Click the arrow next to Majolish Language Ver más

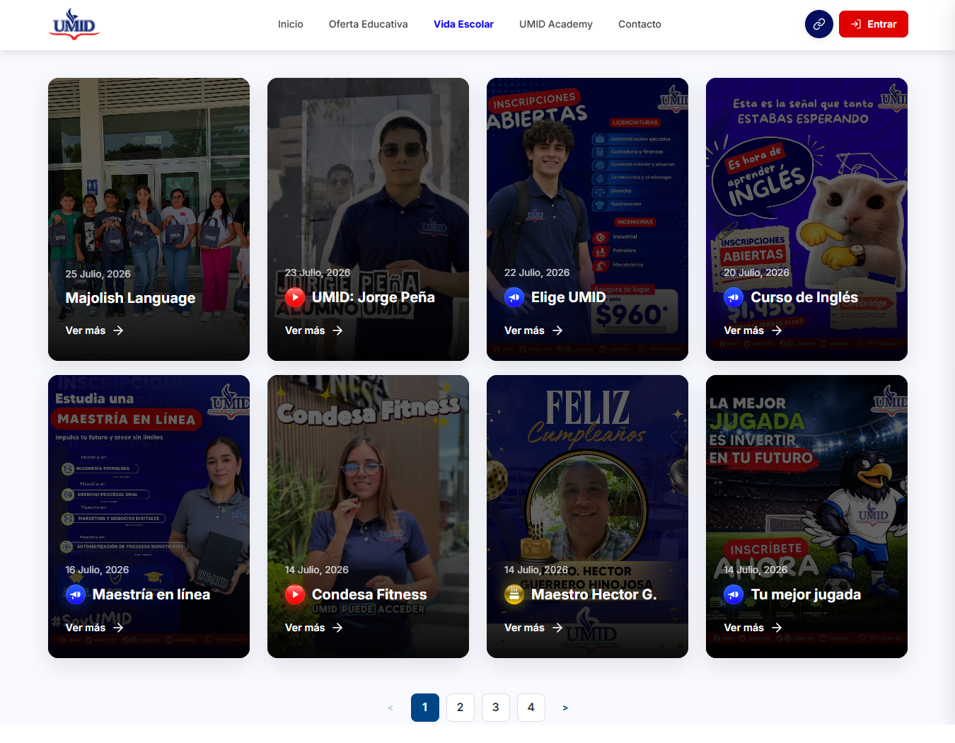(118, 330)
